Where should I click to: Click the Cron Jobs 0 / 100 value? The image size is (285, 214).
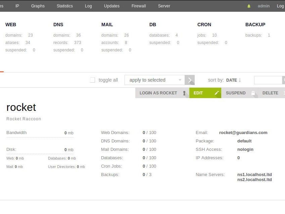[149, 166]
